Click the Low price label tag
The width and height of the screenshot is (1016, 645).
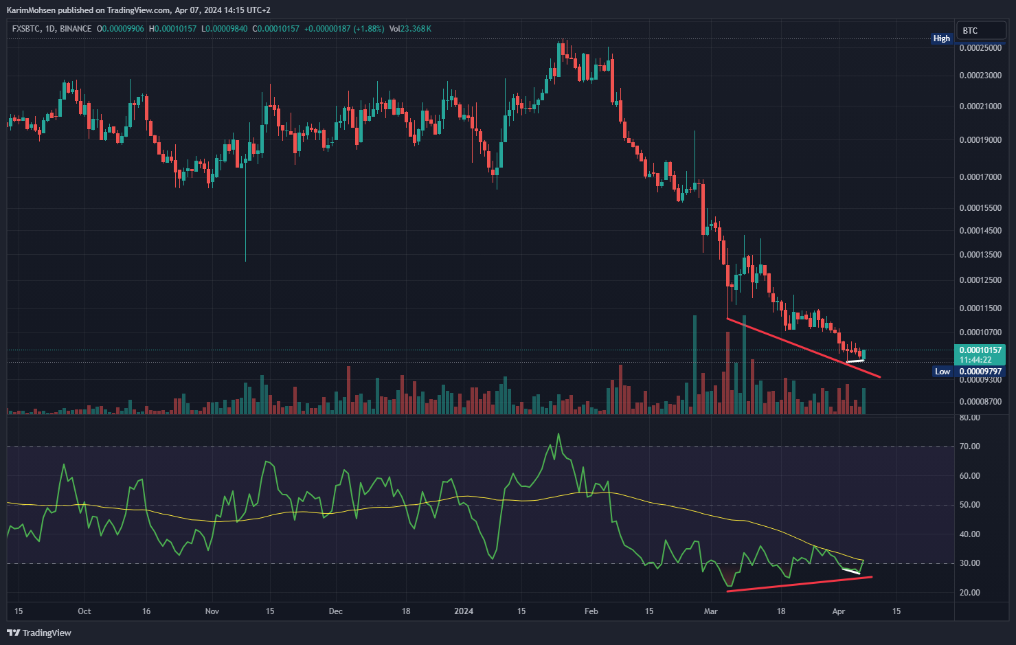tap(942, 372)
